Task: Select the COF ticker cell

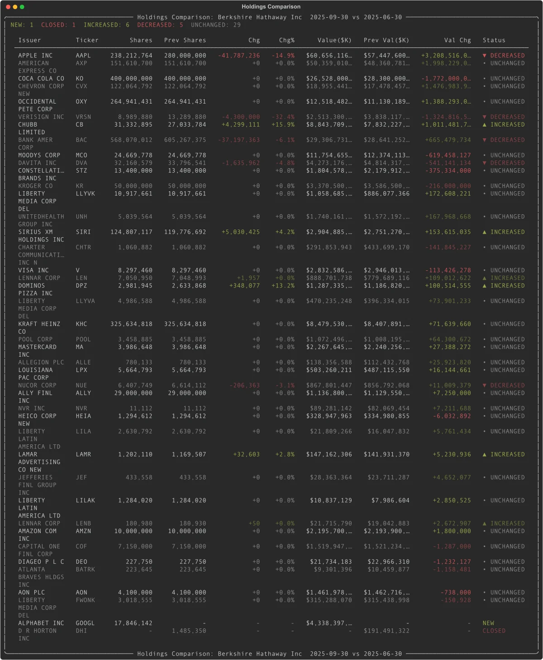Action: click(x=81, y=547)
